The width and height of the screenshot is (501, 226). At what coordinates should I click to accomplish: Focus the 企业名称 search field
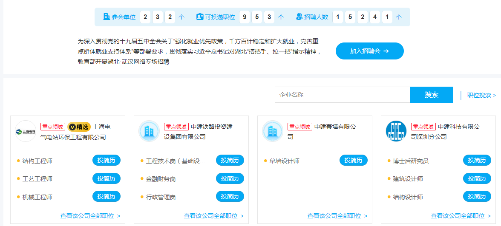[x=342, y=95]
